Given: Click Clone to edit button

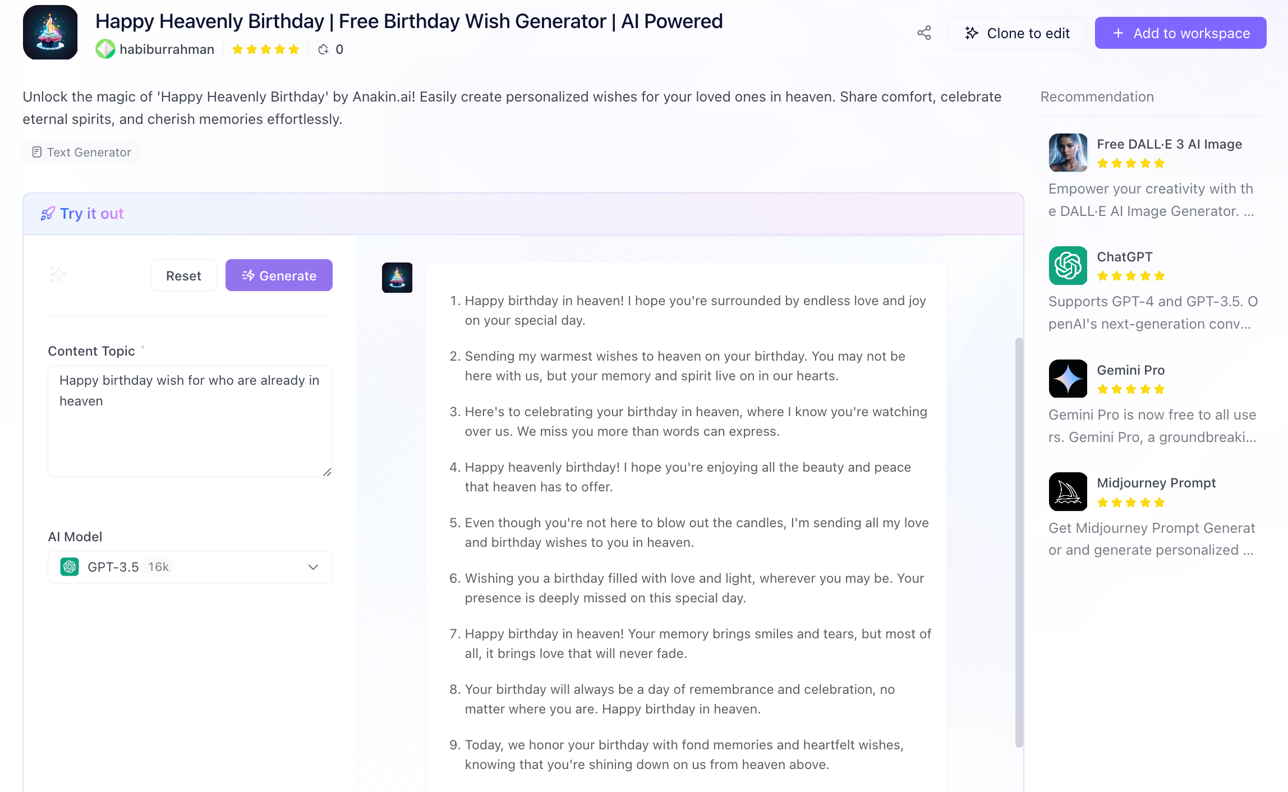Looking at the screenshot, I should pyautogui.click(x=1018, y=33).
